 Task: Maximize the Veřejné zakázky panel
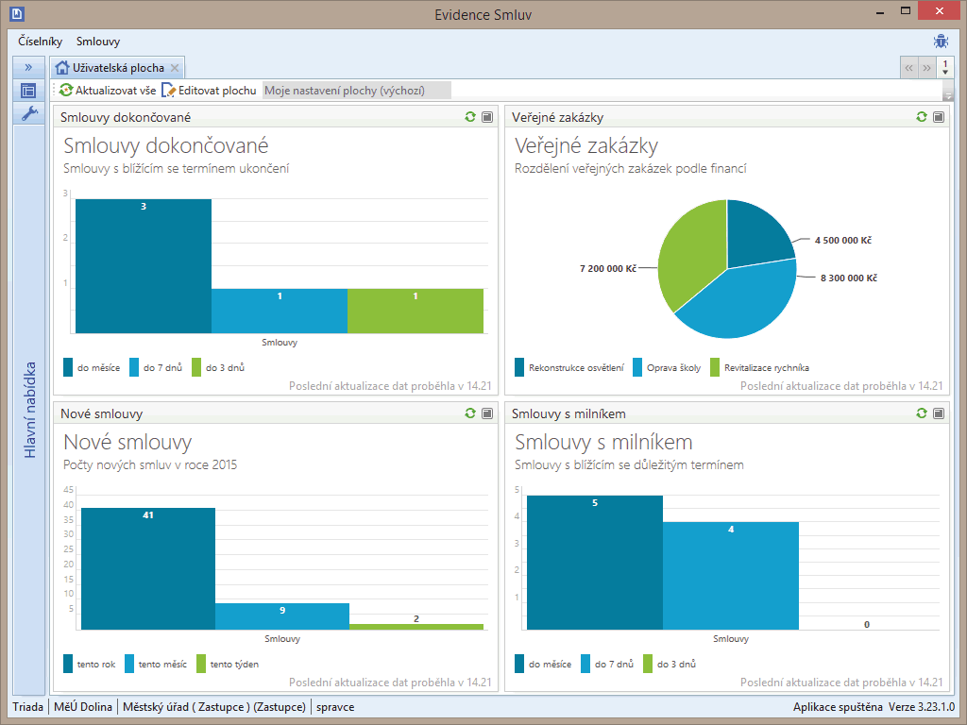coord(939,117)
